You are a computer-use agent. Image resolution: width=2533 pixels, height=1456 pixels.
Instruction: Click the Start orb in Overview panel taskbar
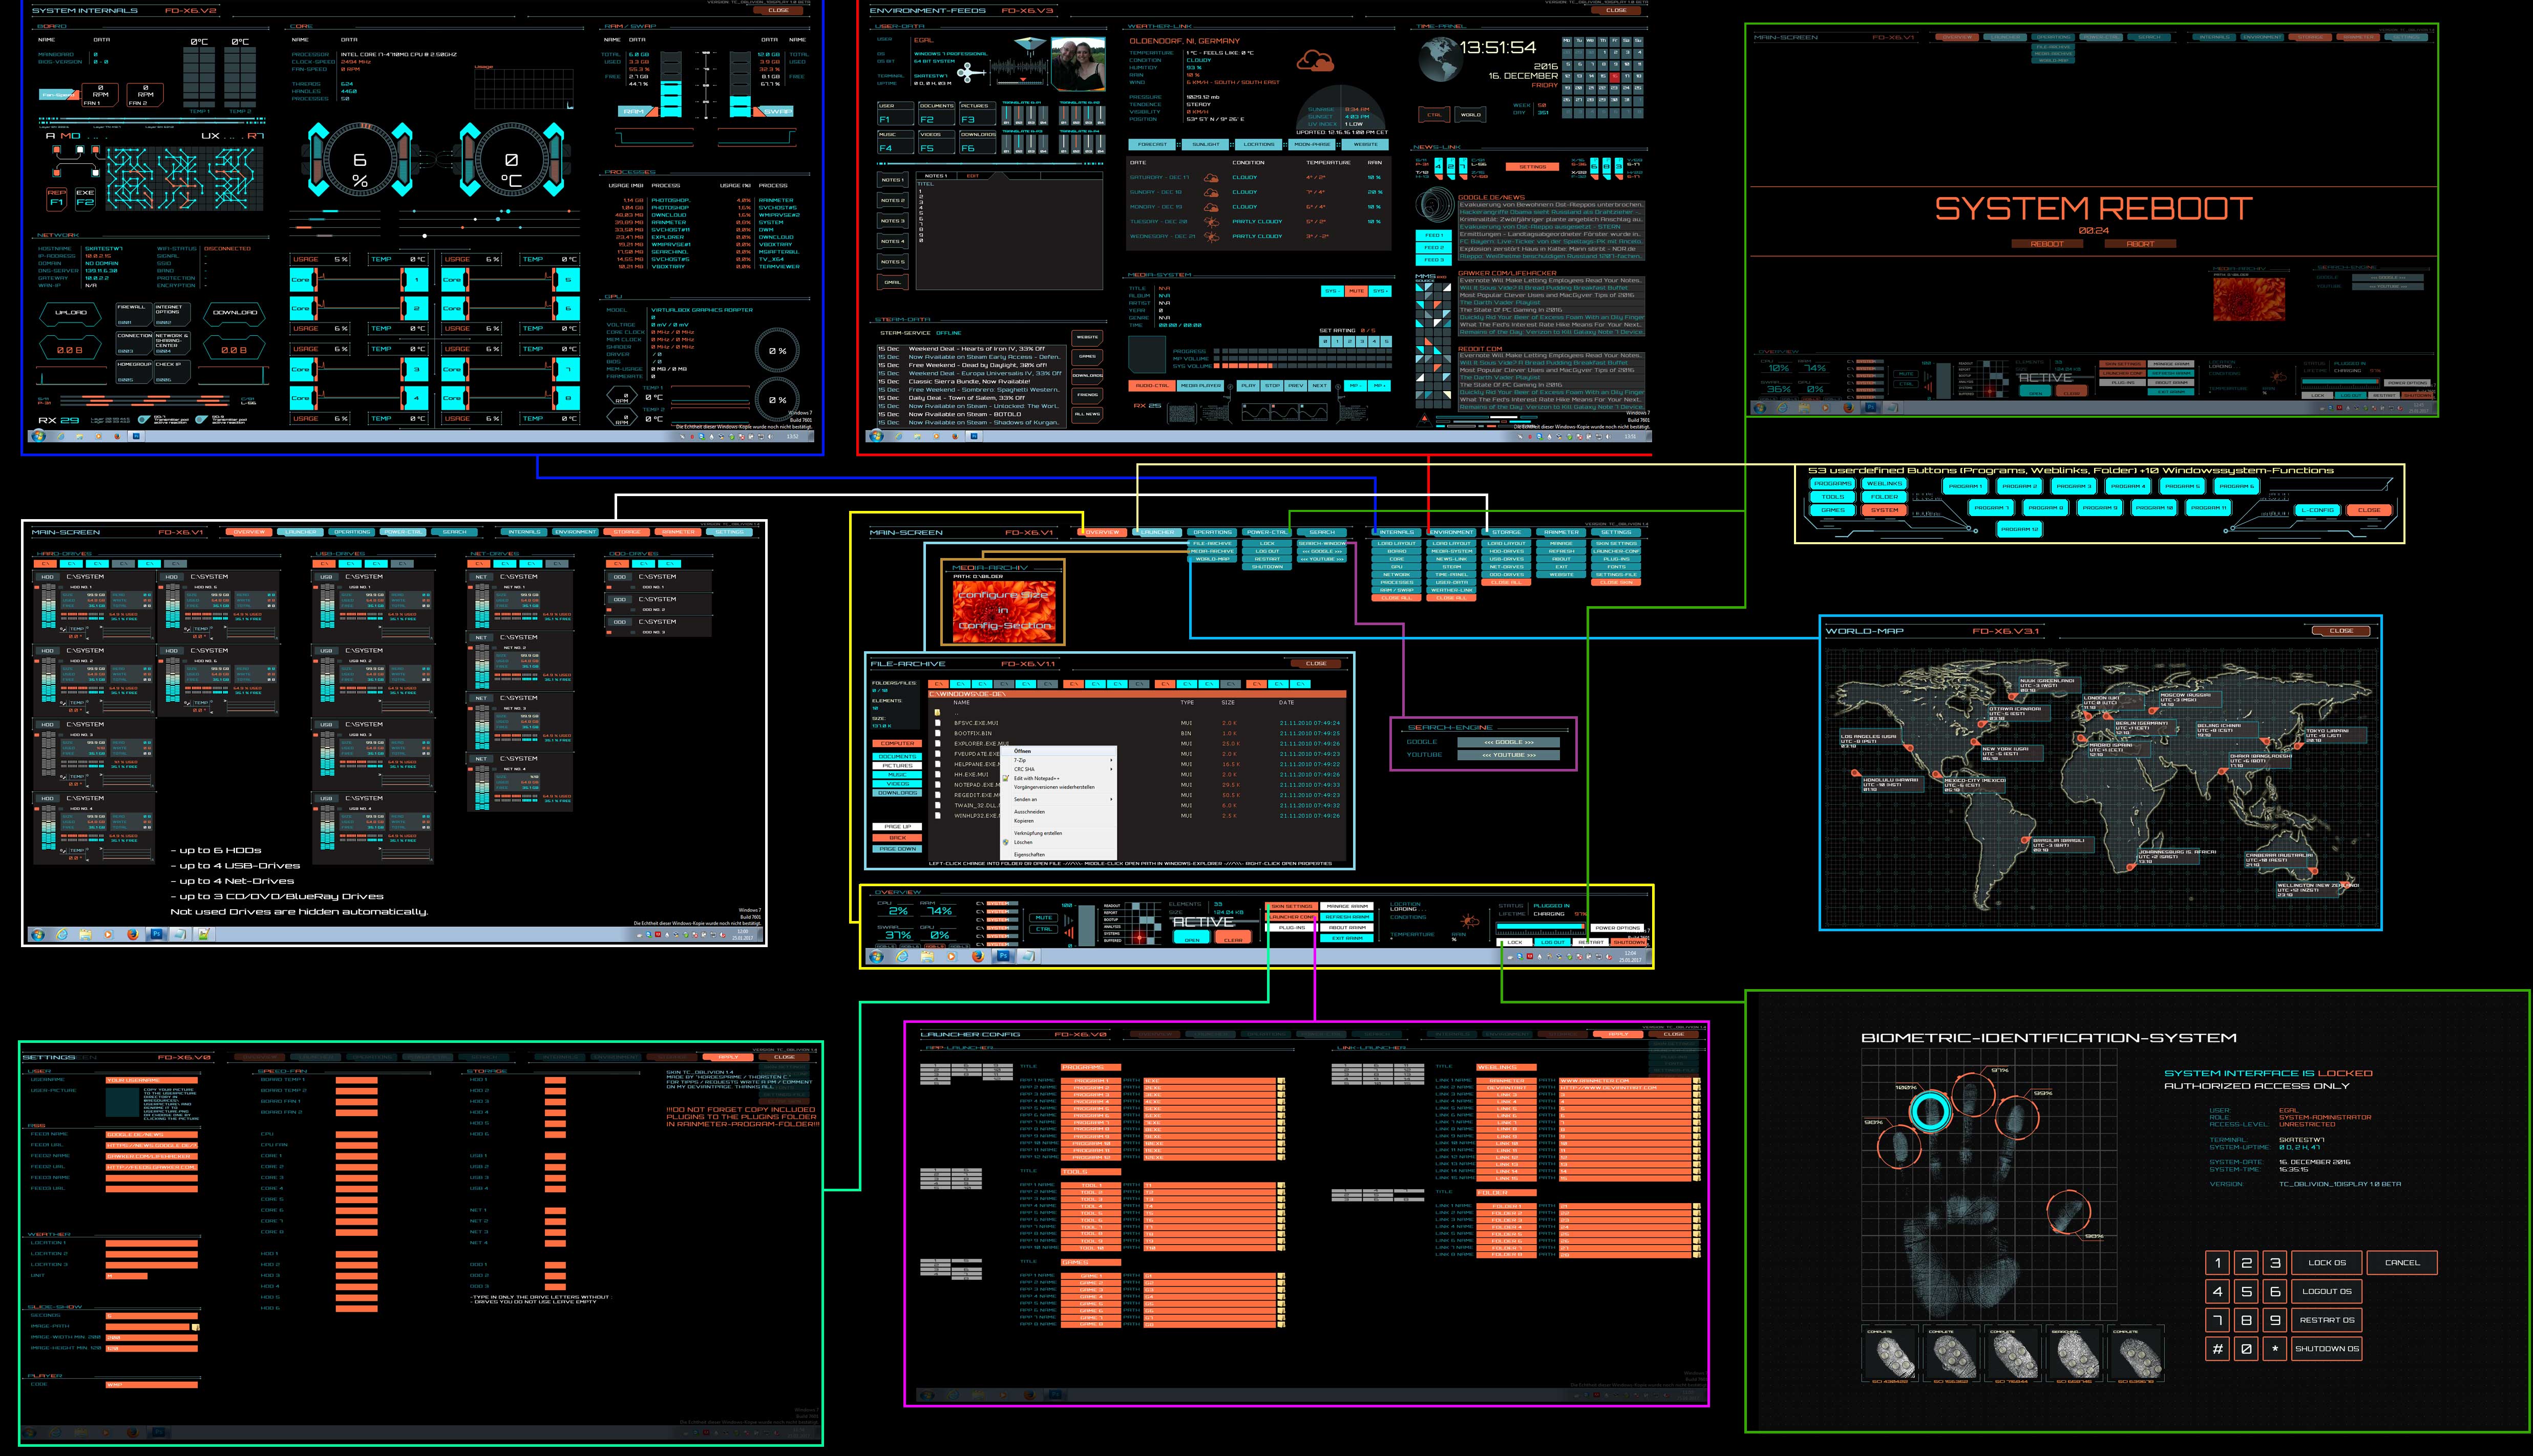pos(876,957)
